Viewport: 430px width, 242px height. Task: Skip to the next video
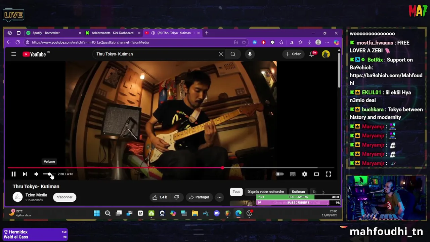(25, 174)
